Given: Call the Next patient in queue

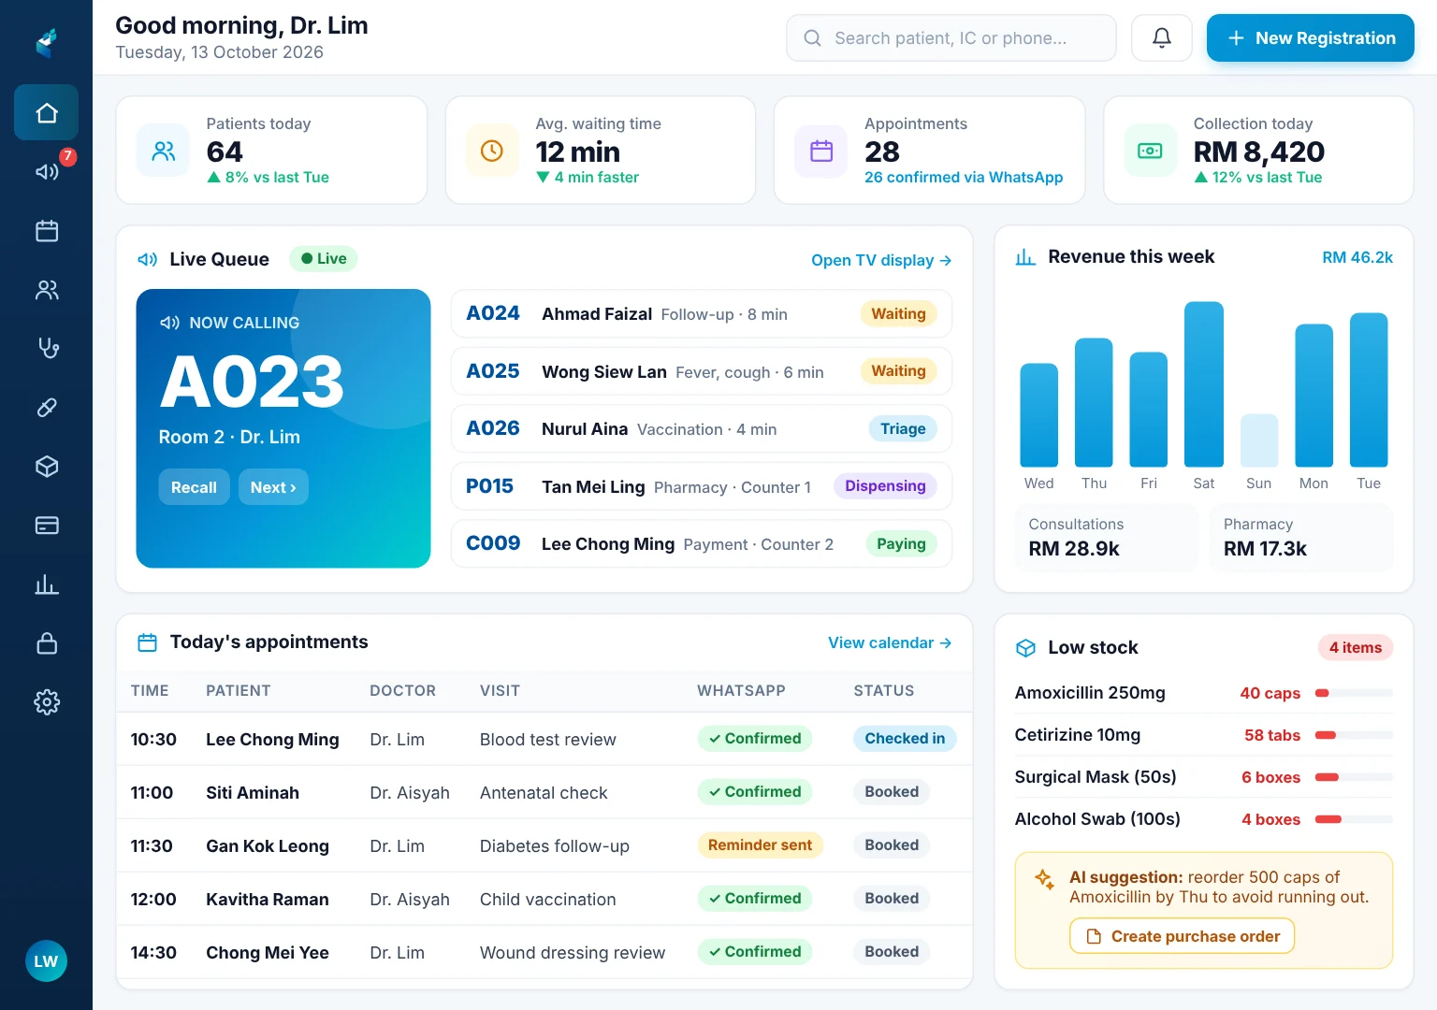Looking at the screenshot, I should 273,487.
